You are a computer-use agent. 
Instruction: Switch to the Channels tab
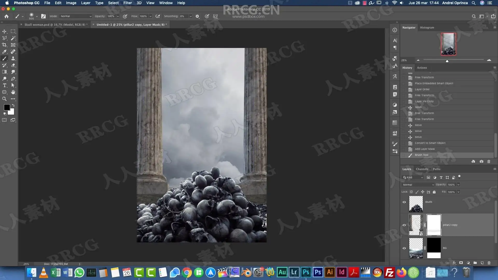click(422, 169)
